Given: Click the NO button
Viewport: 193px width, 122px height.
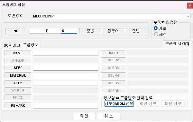Looking at the screenshot, I should 16,31.
